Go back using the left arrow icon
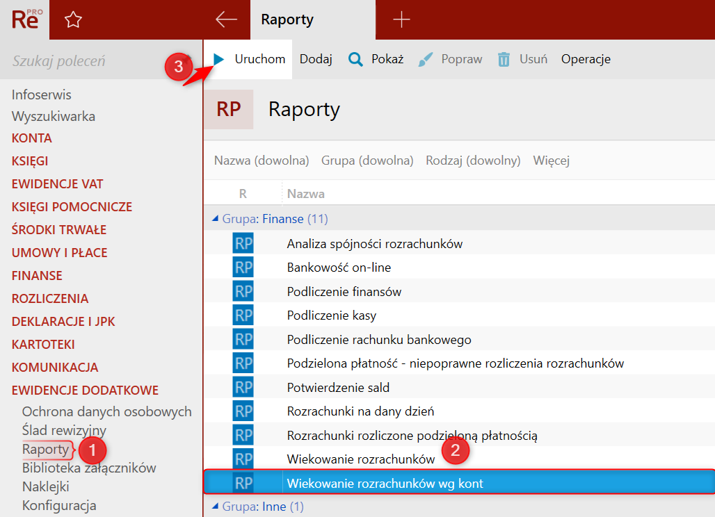This screenshot has width=715, height=517. (x=226, y=19)
